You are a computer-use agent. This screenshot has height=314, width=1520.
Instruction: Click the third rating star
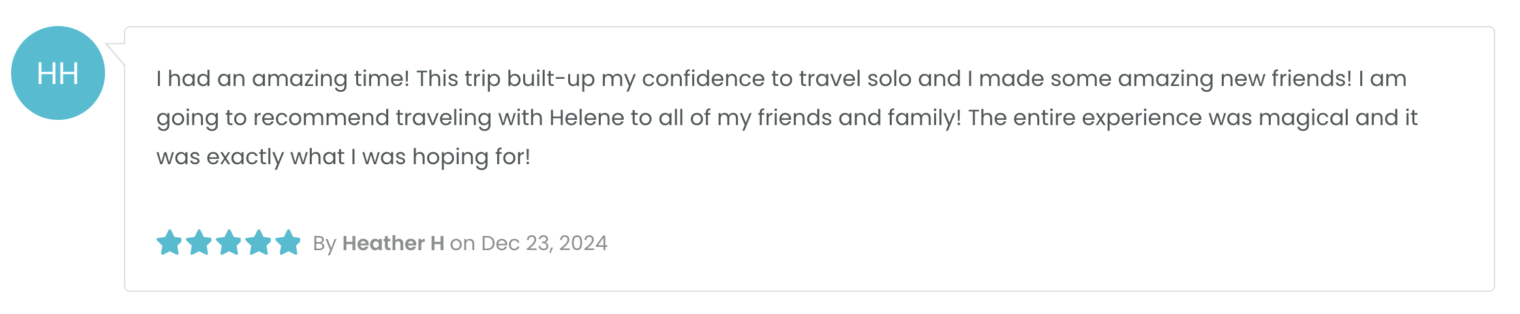pyautogui.click(x=228, y=242)
